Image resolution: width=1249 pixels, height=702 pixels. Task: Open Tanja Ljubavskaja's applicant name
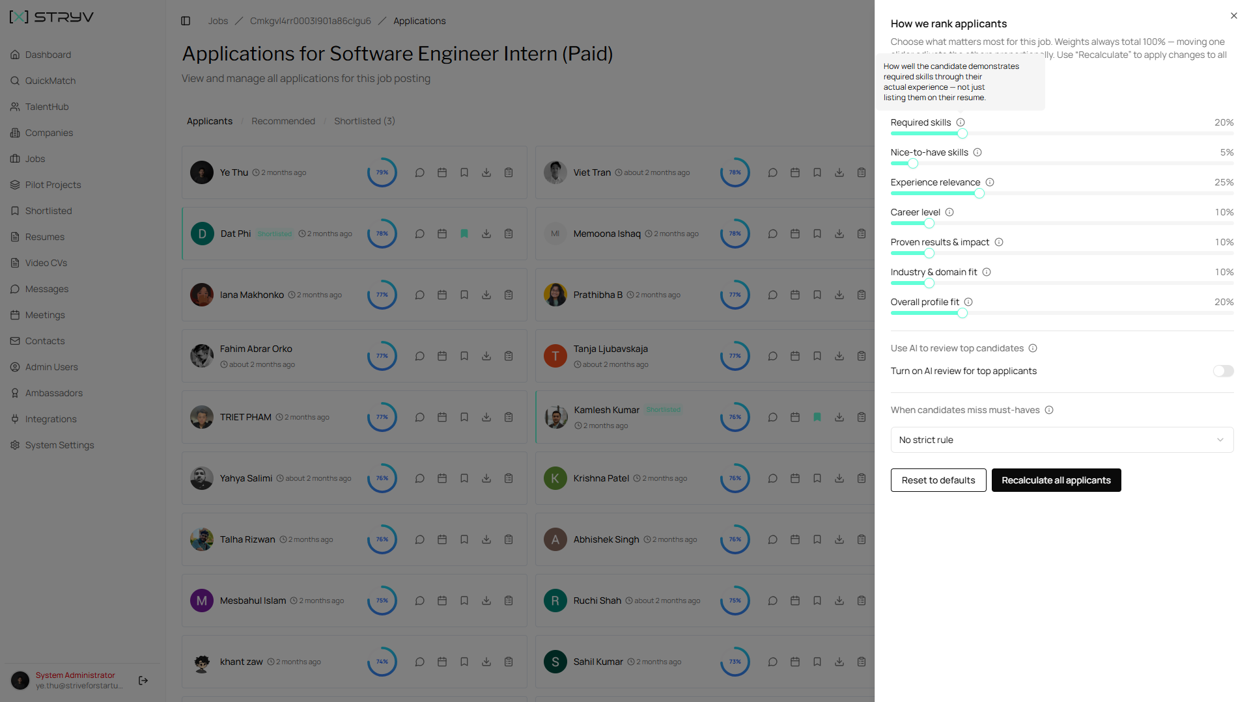pos(611,349)
